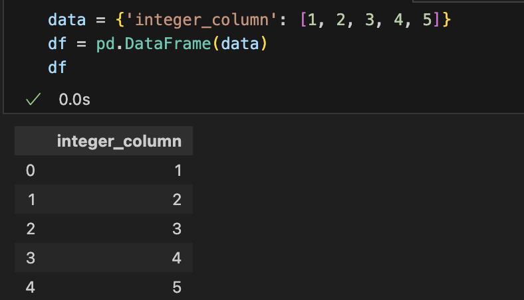Select value 3 in row with index 2
This screenshot has width=524, height=300.
(177, 229)
